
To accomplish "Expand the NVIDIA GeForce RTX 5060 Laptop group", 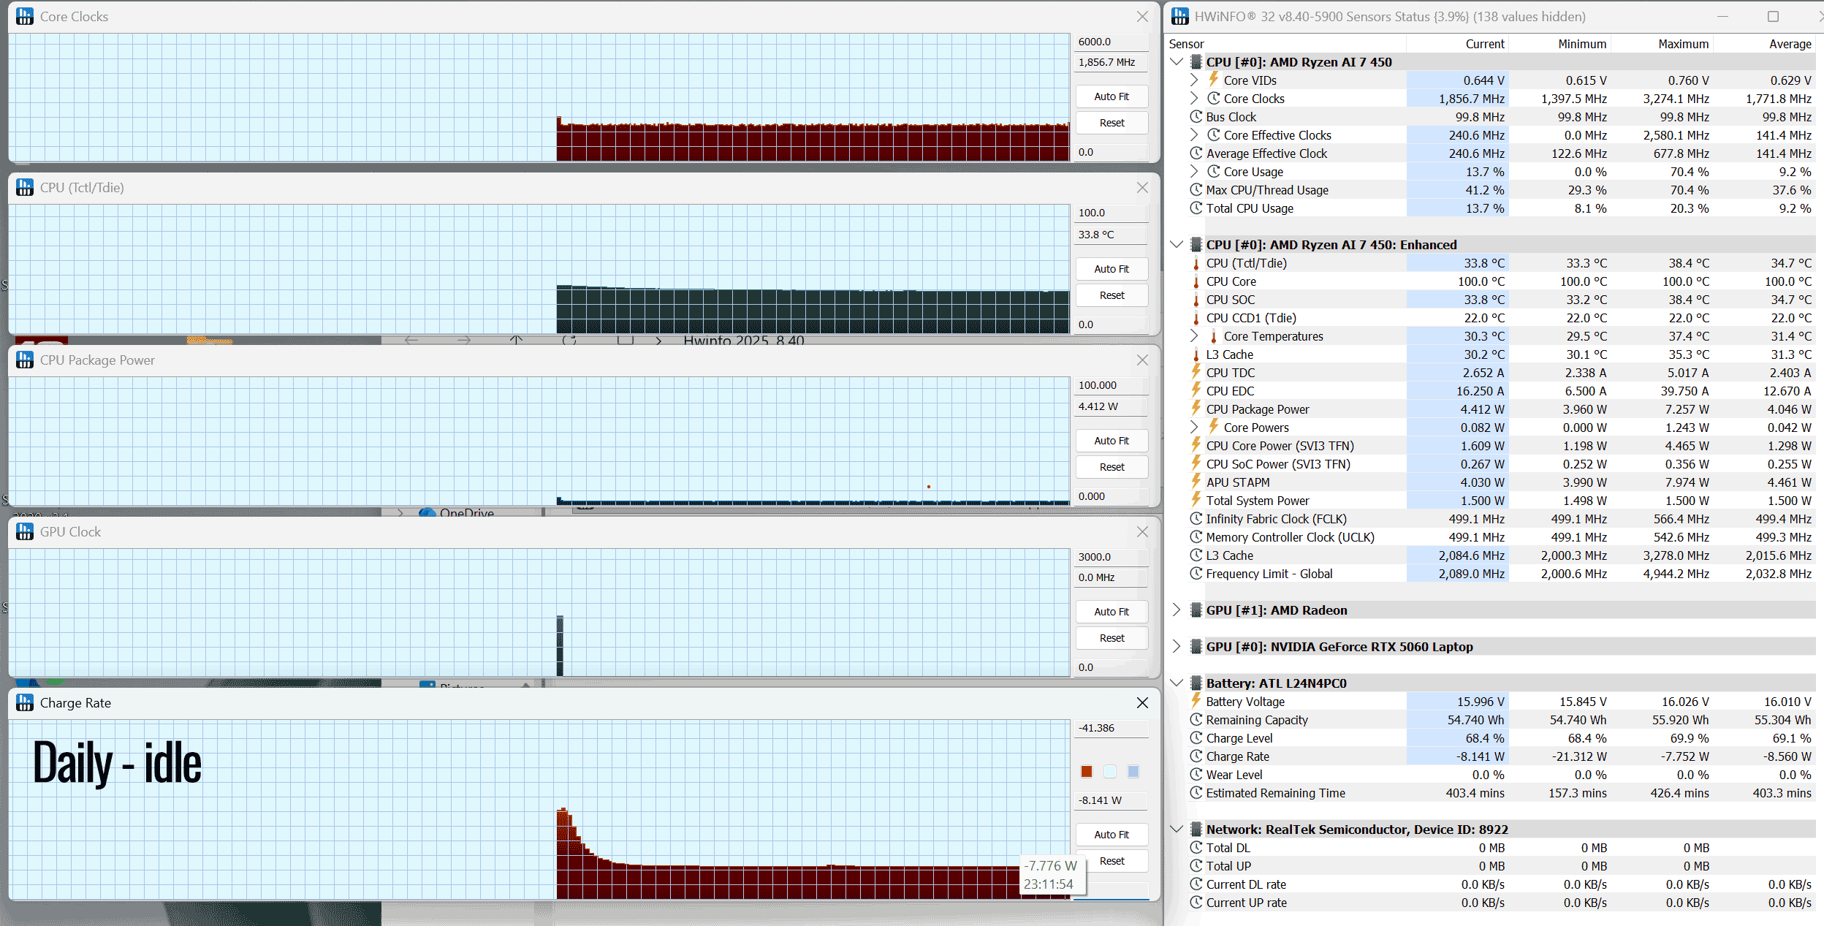I will (1177, 646).
